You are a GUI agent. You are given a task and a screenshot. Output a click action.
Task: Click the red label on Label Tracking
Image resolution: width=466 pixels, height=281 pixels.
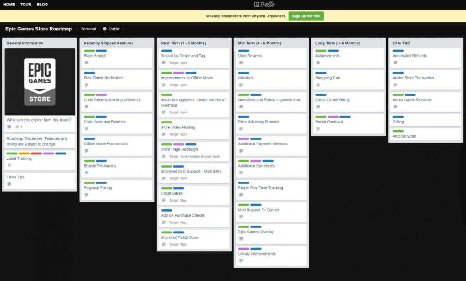click(36, 153)
